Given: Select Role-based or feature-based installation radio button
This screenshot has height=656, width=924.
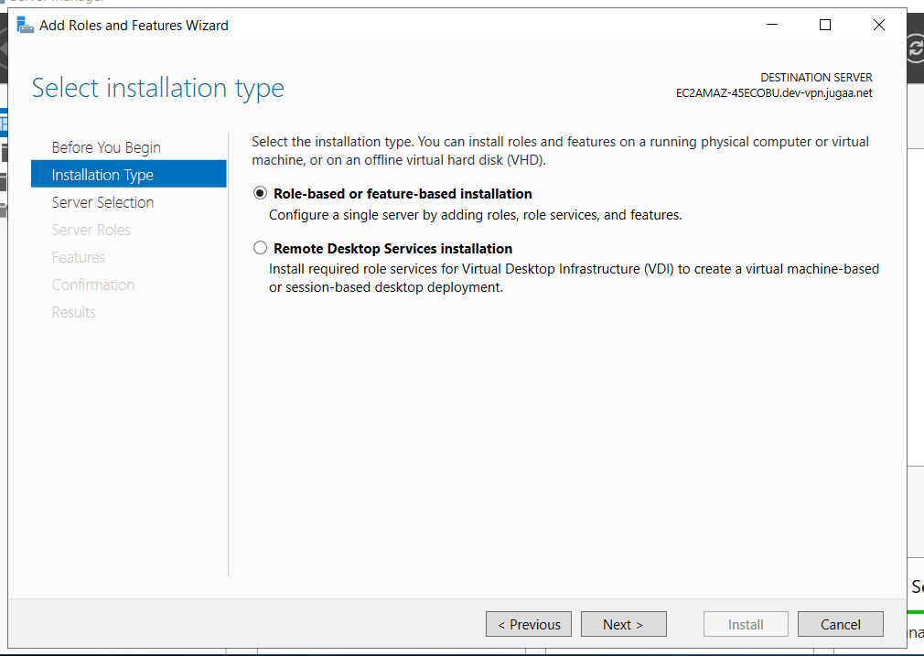Looking at the screenshot, I should pos(261,194).
